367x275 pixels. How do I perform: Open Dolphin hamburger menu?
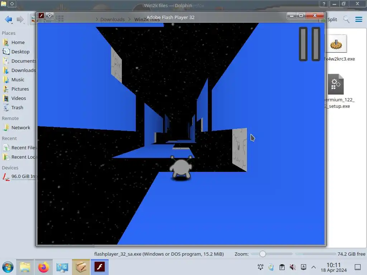(x=358, y=19)
